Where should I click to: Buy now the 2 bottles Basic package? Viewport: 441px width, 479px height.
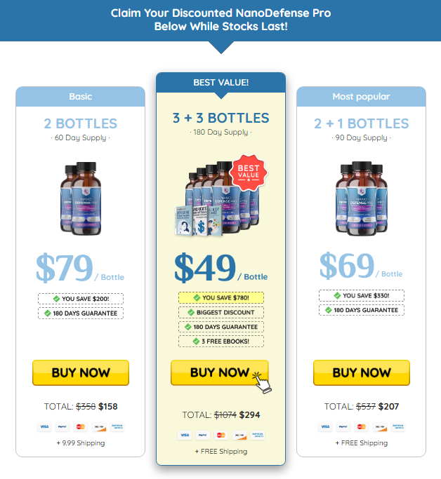pos(81,372)
